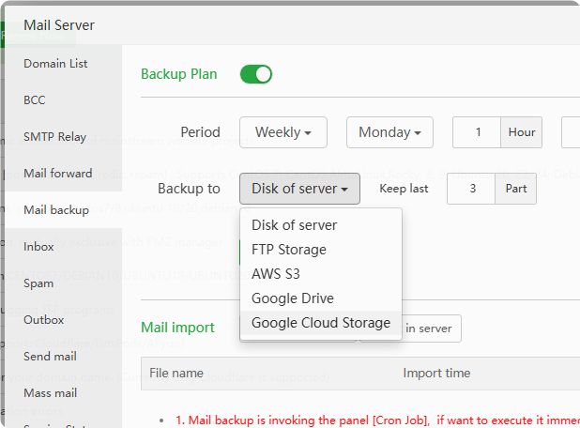Viewport: 580px width, 428px height.
Task: Select the Mail backup tab
Action: (x=56, y=210)
